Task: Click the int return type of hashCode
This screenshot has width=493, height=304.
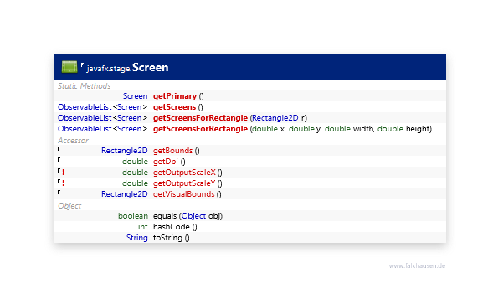Action: 143,227
